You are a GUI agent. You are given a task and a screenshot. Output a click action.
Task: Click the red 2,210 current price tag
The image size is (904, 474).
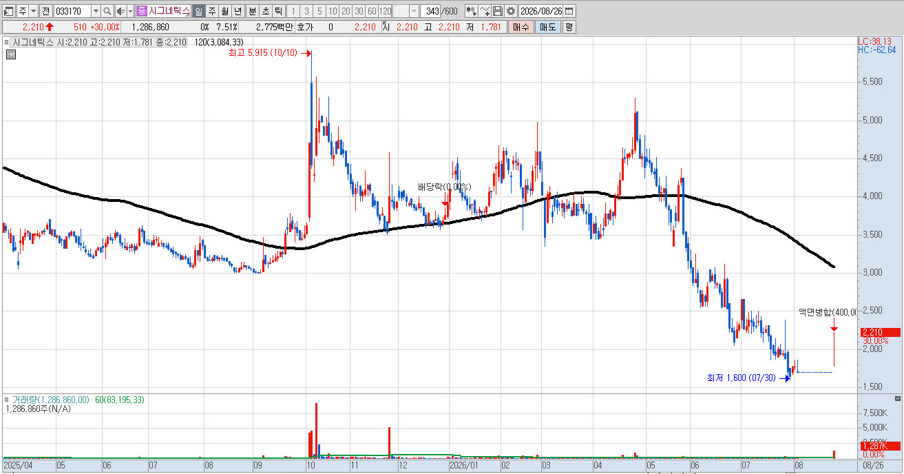point(881,333)
